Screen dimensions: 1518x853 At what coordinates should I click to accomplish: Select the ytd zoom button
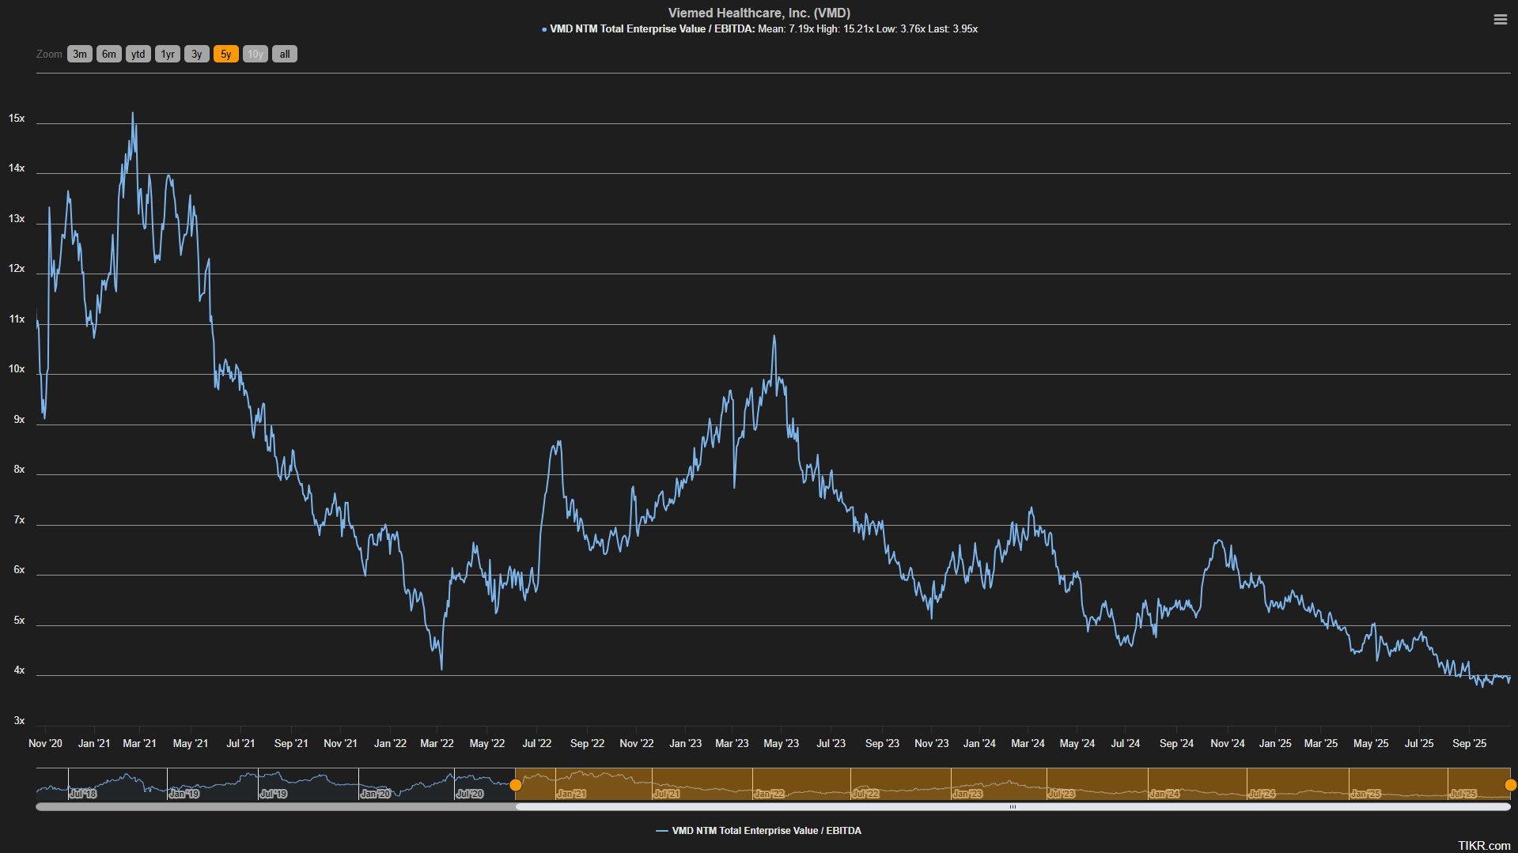point(138,54)
